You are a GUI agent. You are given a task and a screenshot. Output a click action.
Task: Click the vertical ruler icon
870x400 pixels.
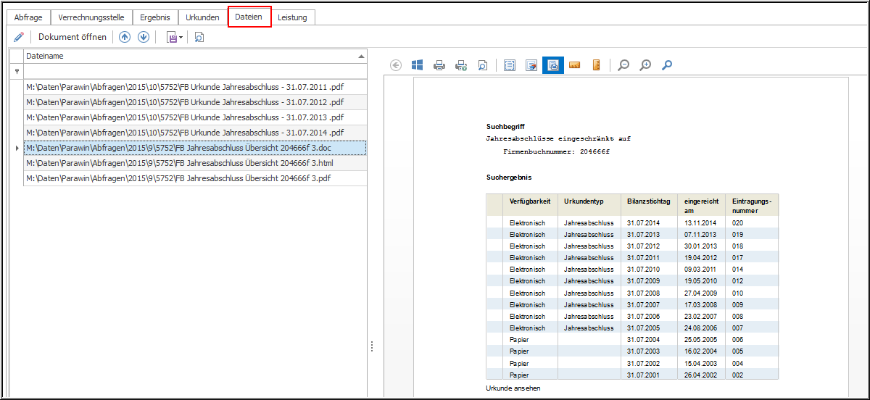tap(596, 65)
